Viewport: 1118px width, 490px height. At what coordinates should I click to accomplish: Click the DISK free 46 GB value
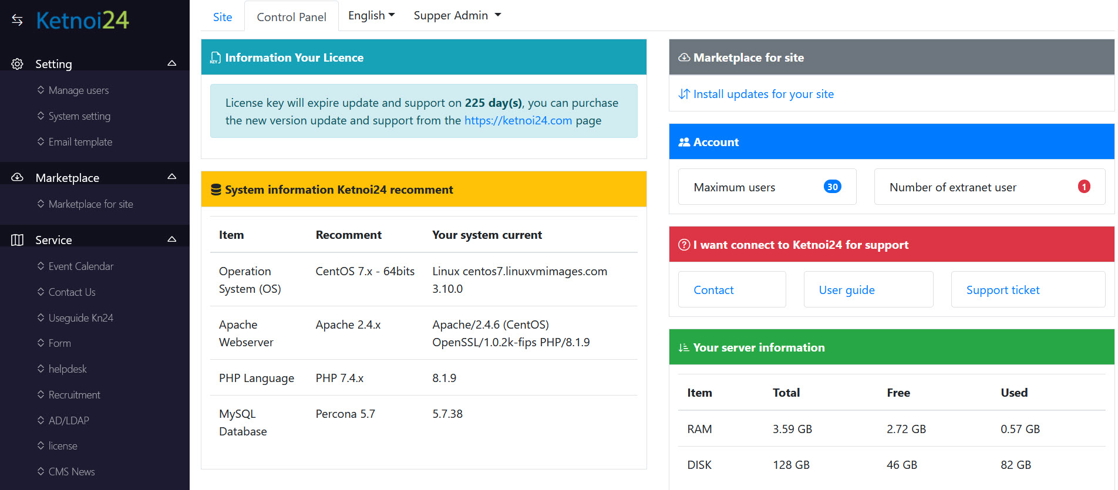click(x=902, y=465)
